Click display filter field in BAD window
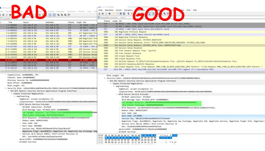The image size is (265, 151). tap(49, 19)
